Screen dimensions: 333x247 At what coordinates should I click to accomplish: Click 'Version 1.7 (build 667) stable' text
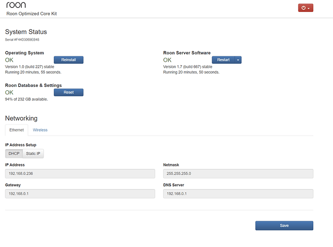pos(187,67)
